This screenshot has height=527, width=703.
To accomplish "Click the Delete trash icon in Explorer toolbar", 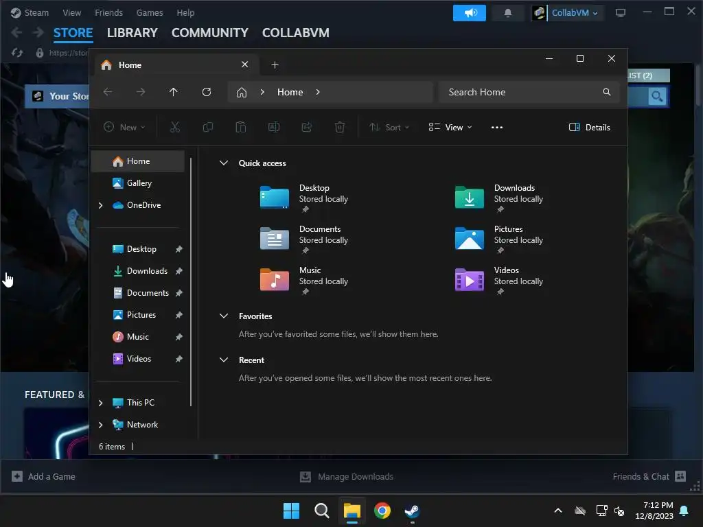I will [340, 127].
